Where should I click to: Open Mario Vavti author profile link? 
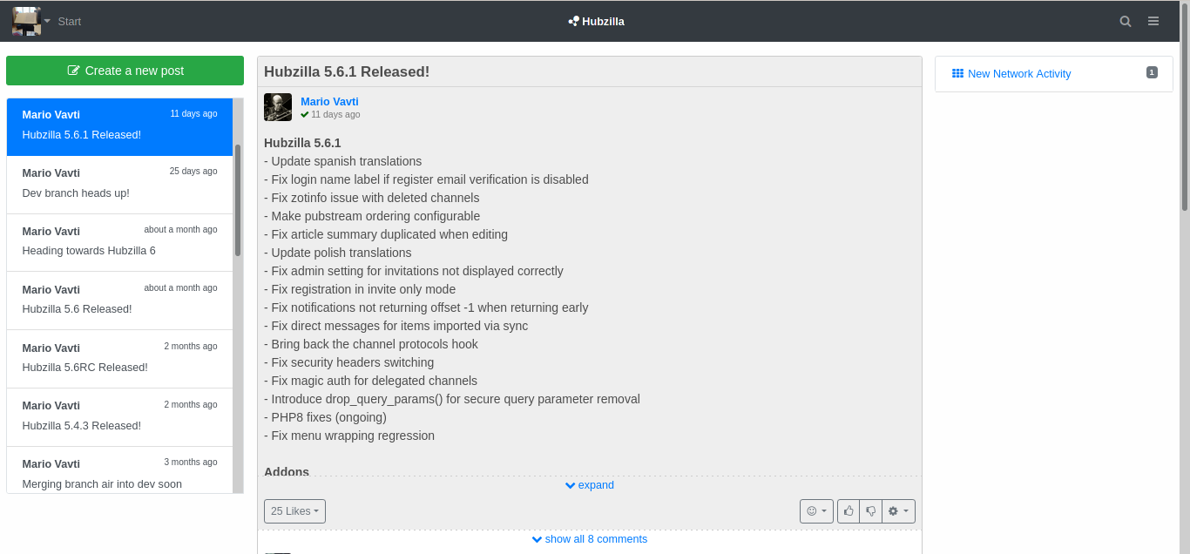point(329,101)
